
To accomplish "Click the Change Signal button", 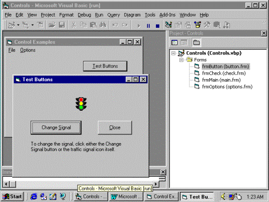I will pos(56,127).
